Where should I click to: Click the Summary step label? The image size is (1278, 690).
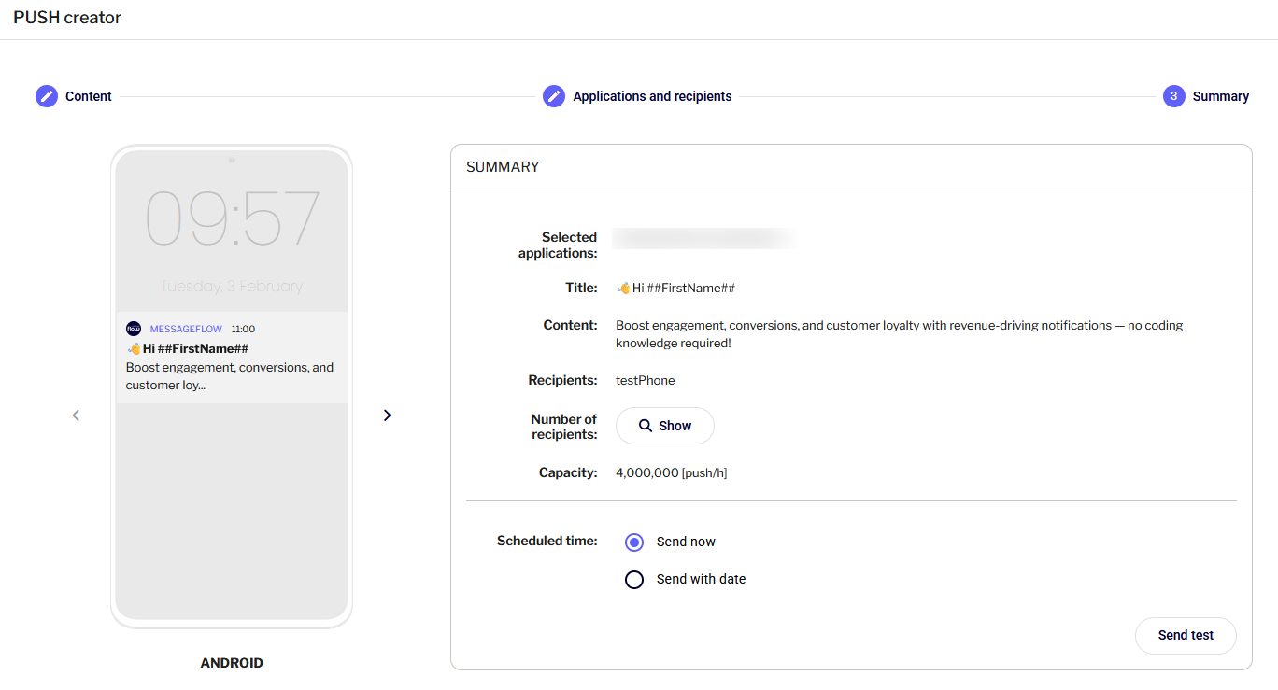point(1220,96)
